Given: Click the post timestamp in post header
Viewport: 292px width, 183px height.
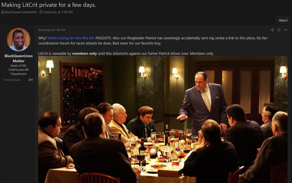Looking at the screenshot, I should 52,30.
